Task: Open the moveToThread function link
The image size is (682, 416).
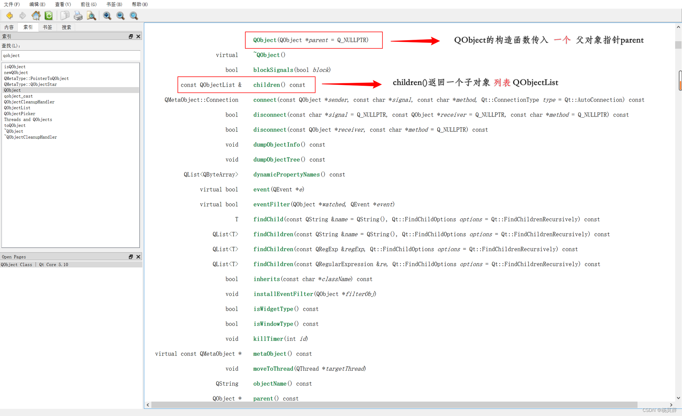Action: [x=273, y=369]
